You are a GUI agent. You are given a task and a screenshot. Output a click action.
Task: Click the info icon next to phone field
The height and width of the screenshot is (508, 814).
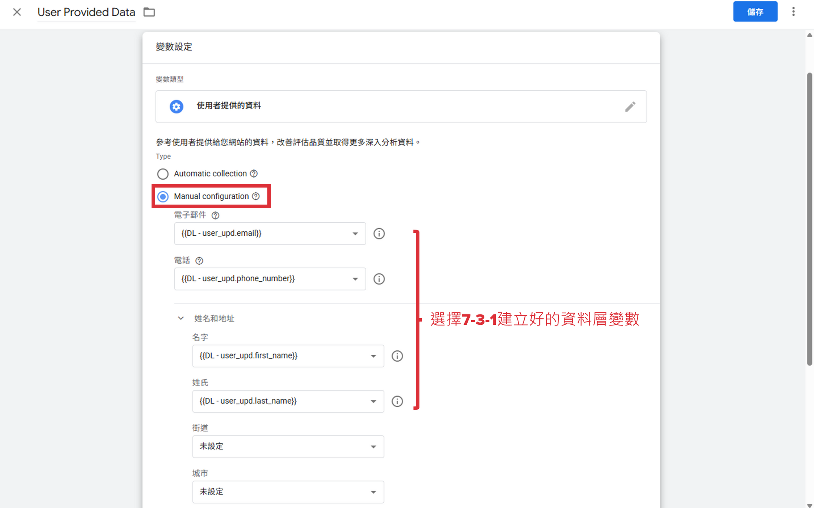point(379,279)
